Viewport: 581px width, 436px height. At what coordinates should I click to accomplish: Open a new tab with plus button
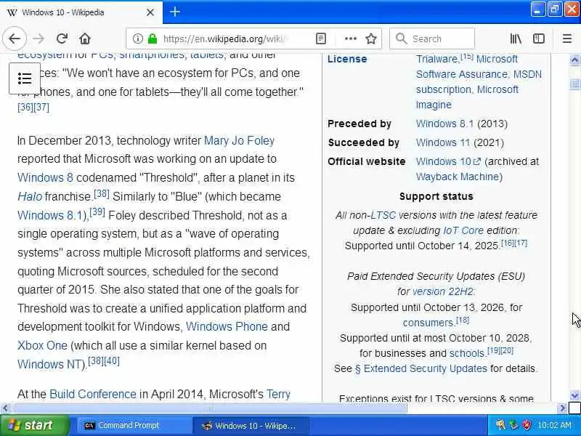pyautogui.click(x=175, y=12)
